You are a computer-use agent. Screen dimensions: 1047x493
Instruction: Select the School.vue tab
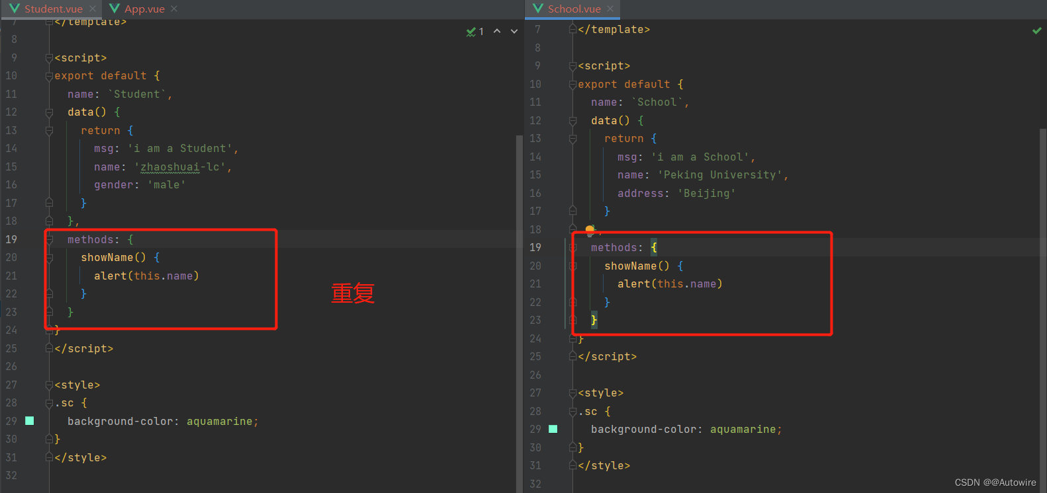(574, 9)
